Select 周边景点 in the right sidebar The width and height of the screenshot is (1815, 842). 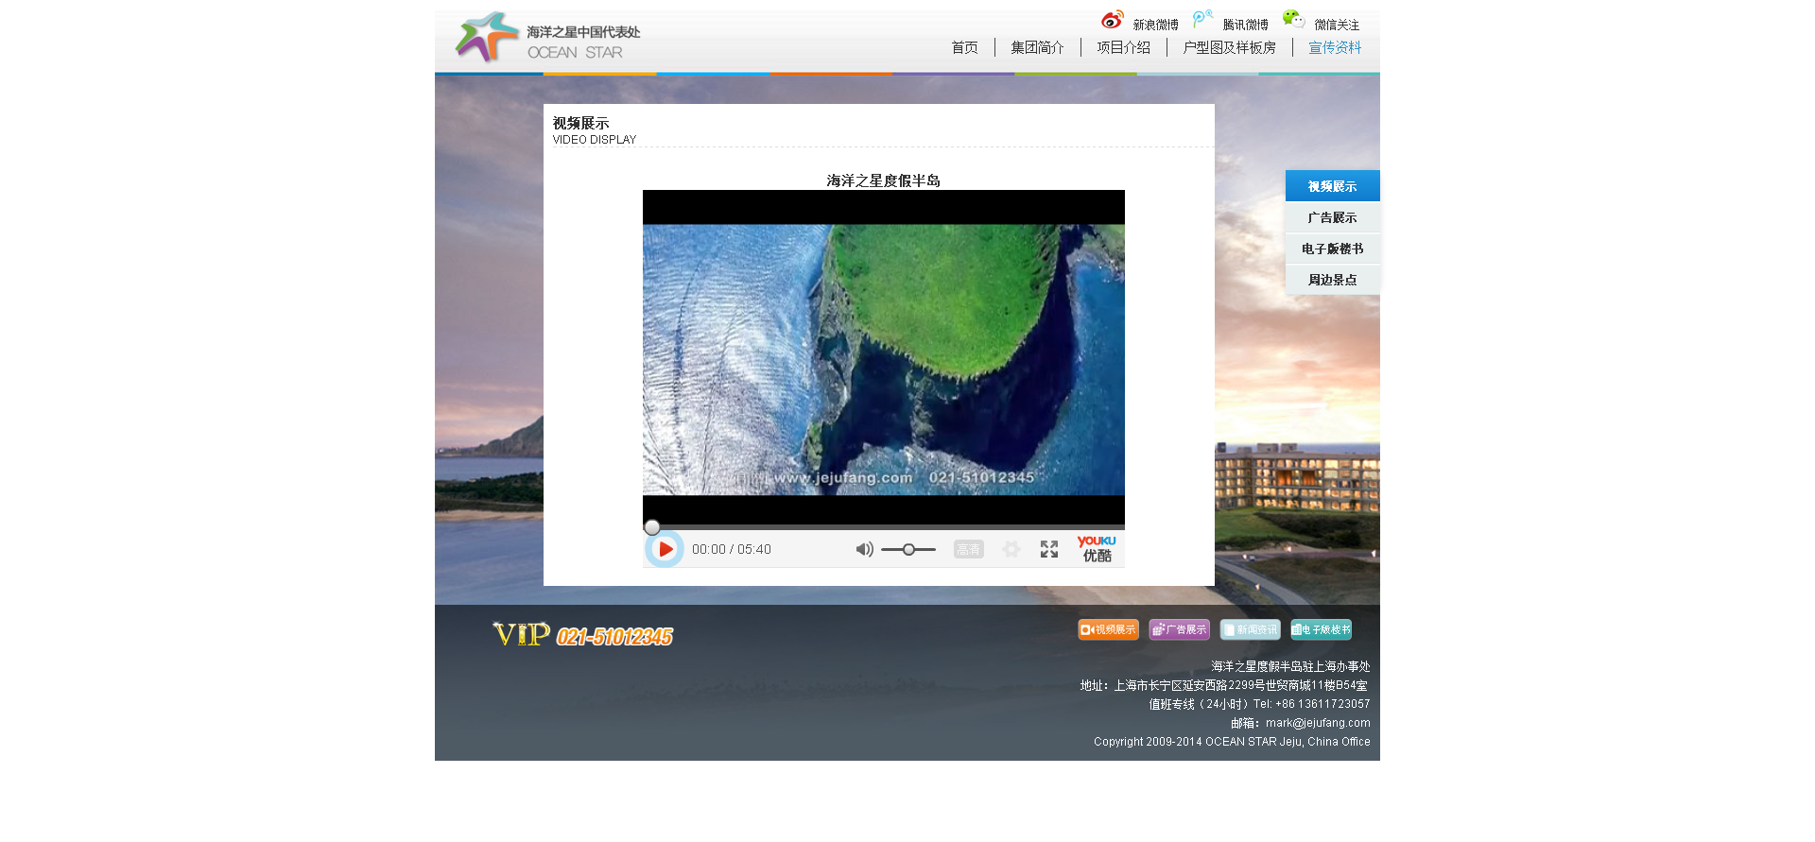pyautogui.click(x=1332, y=280)
